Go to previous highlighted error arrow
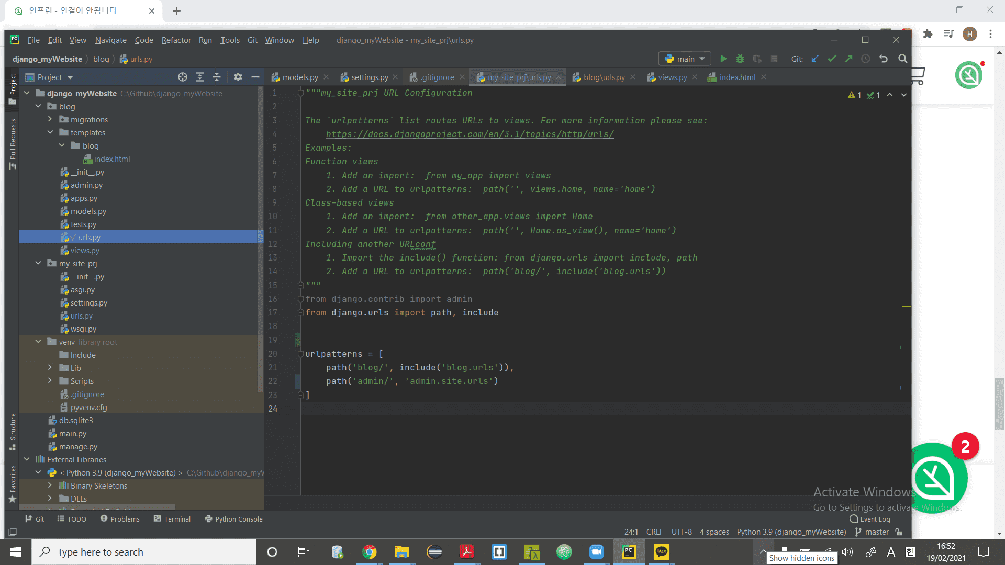This screenshot has height=565, width=1005. tap(890, 95)
